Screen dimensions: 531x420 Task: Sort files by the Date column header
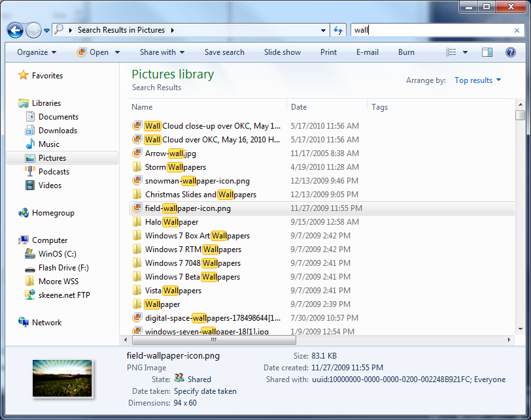pos(299,106)
